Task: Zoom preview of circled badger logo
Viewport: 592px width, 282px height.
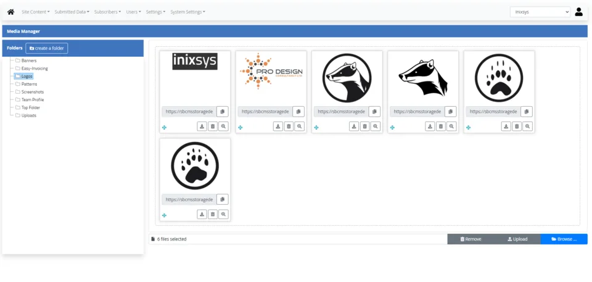Action: pos(376,126)
